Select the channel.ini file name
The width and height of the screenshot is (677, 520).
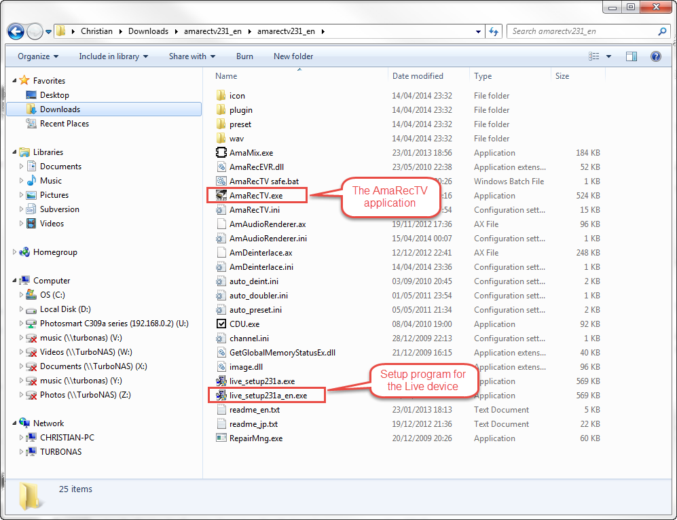pos(249,339)
